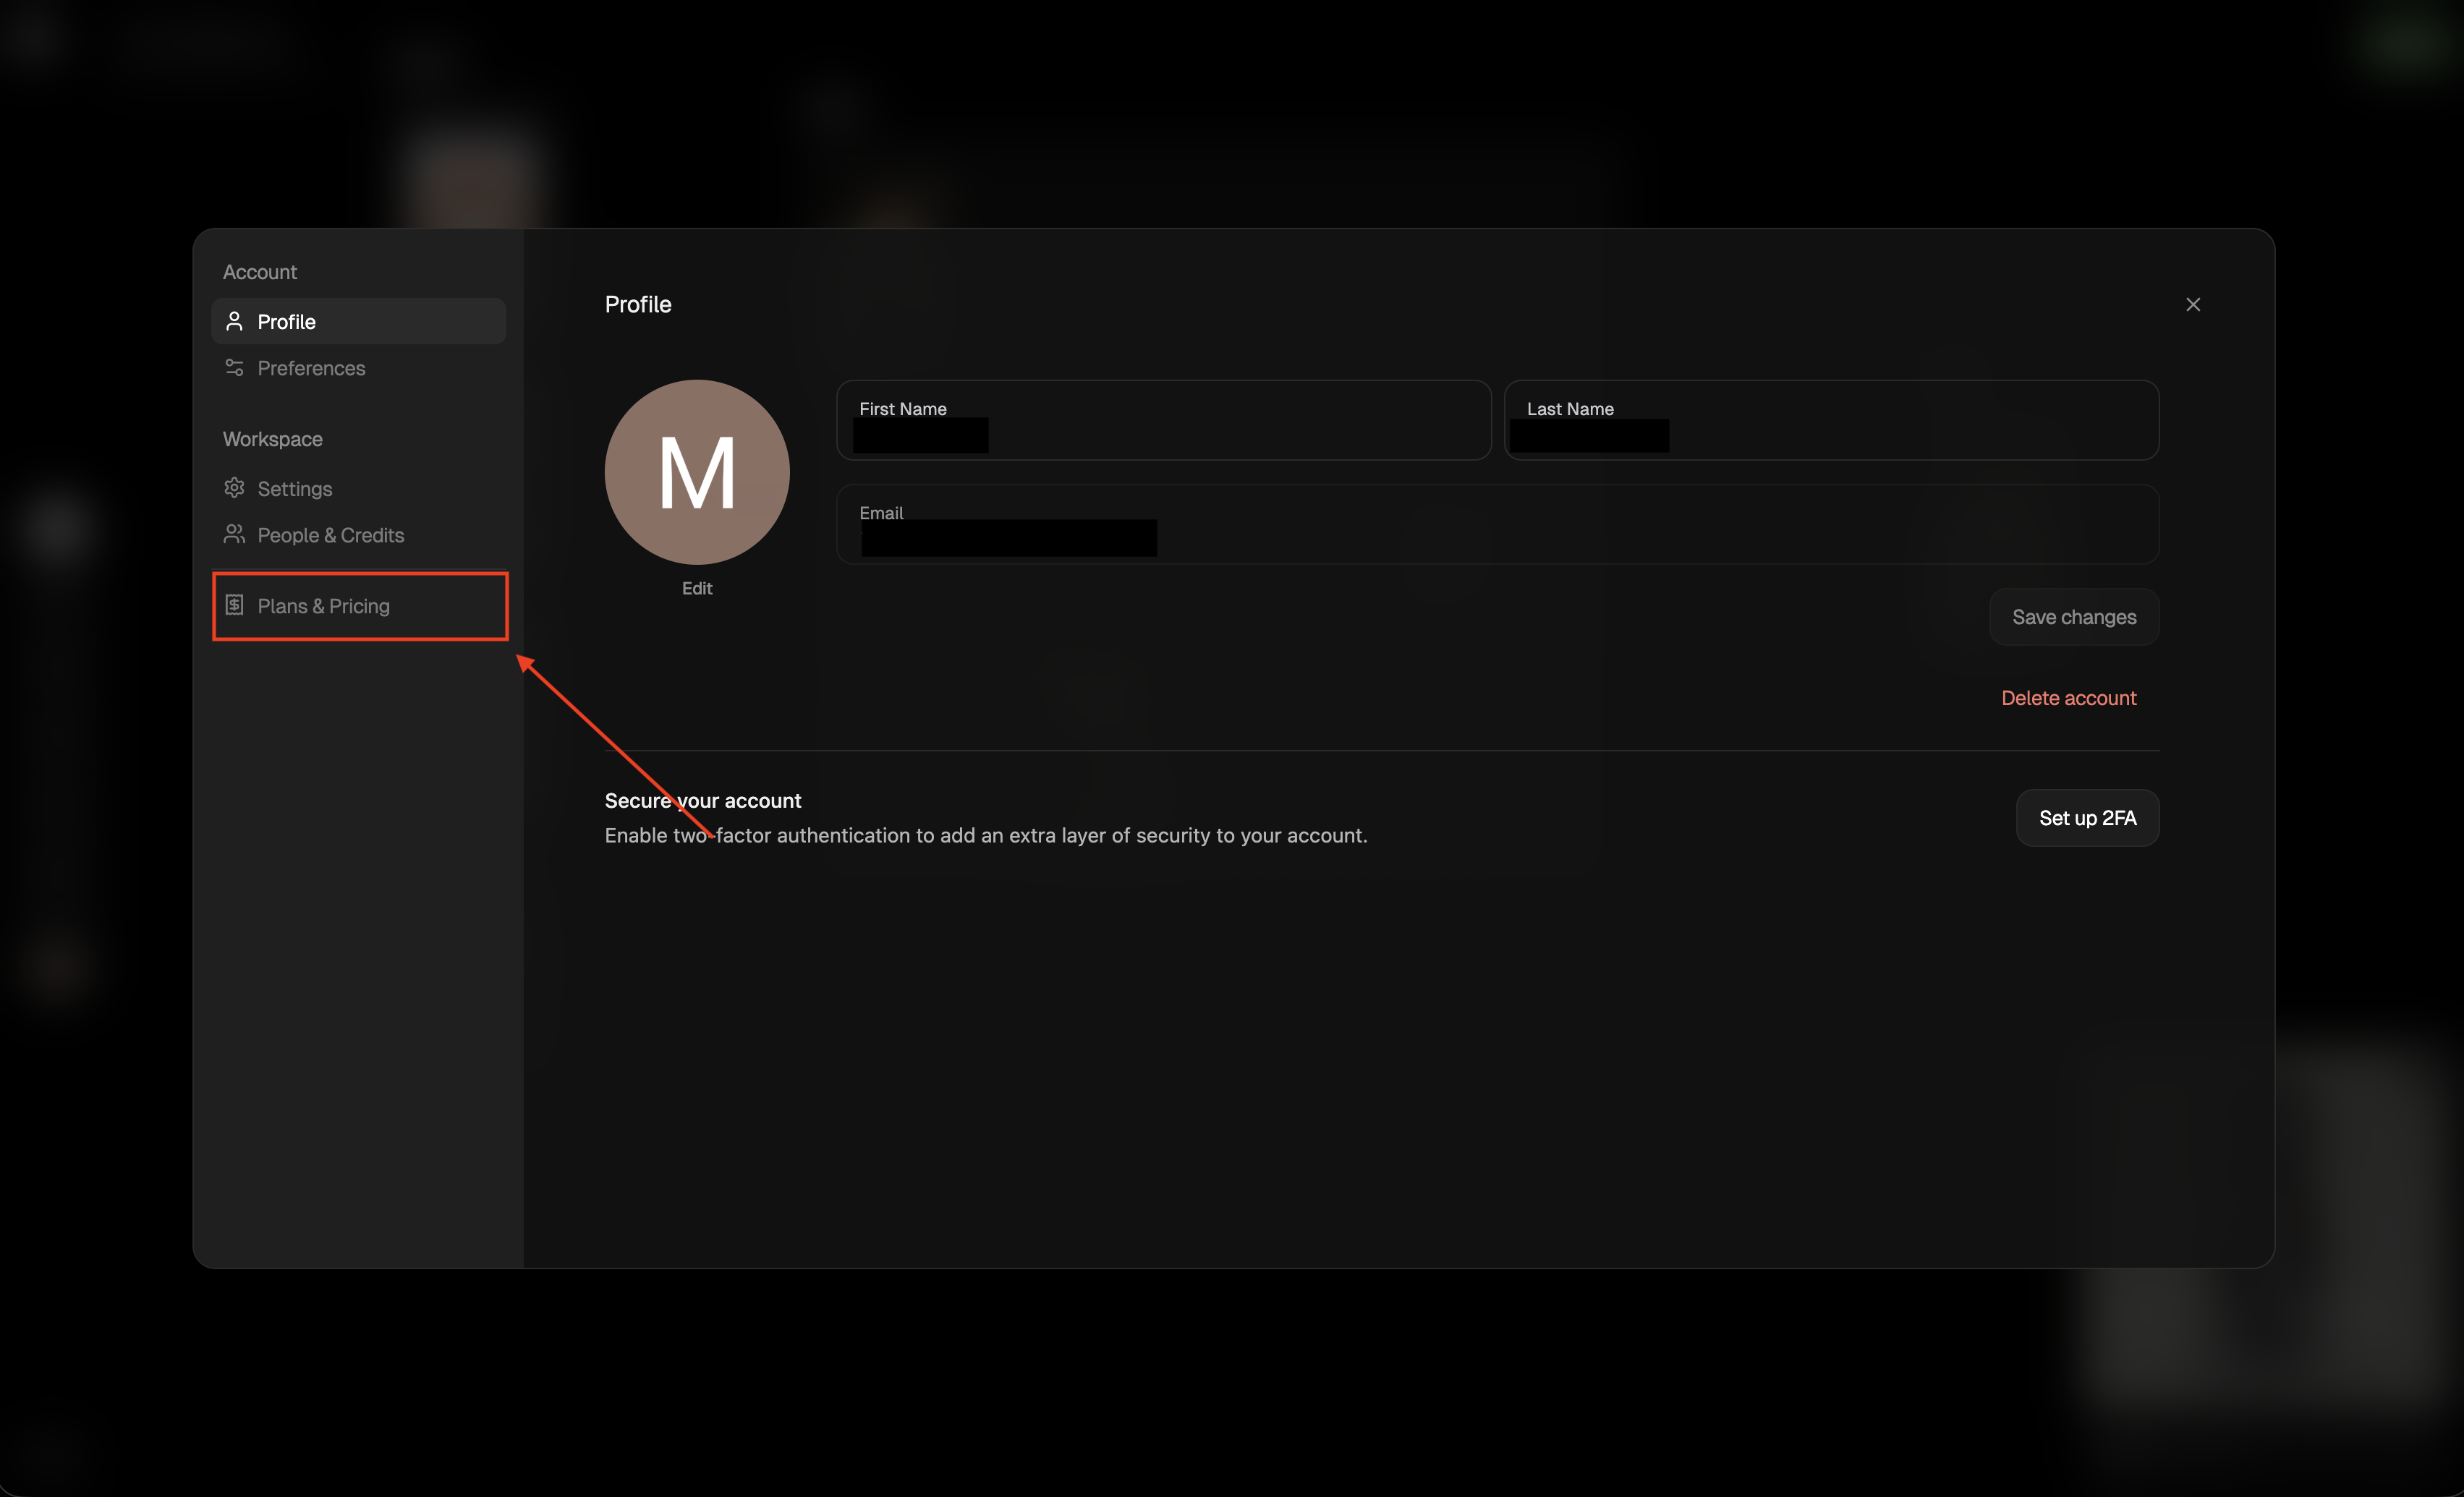2464x1497 pixels.
Task: Click the M avatar circle
Action: click(x=697, y=471)
